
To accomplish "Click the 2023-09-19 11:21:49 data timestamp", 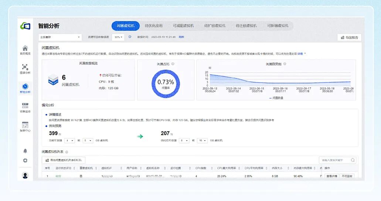I will 163,37.
